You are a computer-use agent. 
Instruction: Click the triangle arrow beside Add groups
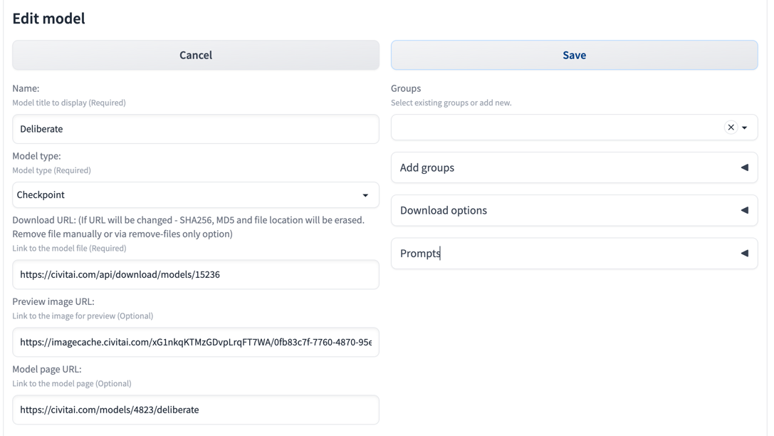(744, 167)
